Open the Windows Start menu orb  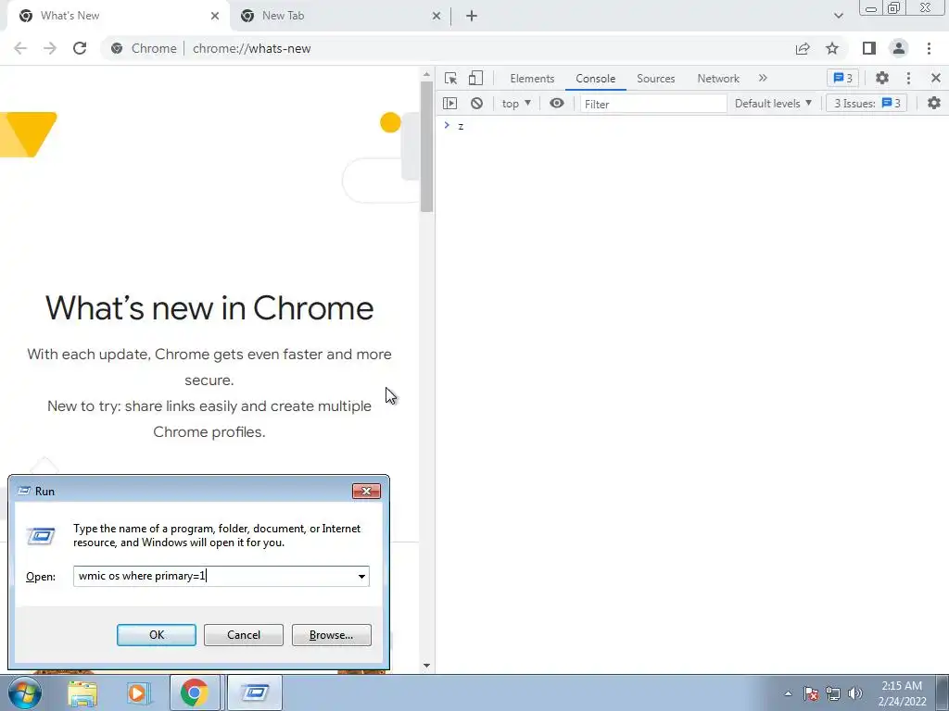click(x=25, y=692)
